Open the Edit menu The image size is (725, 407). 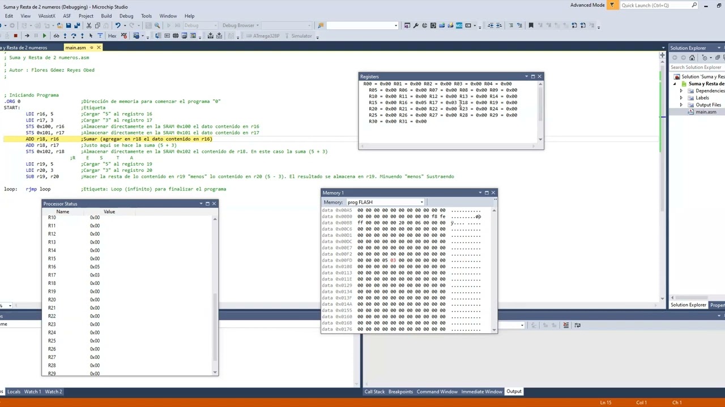tap(9, 16)
